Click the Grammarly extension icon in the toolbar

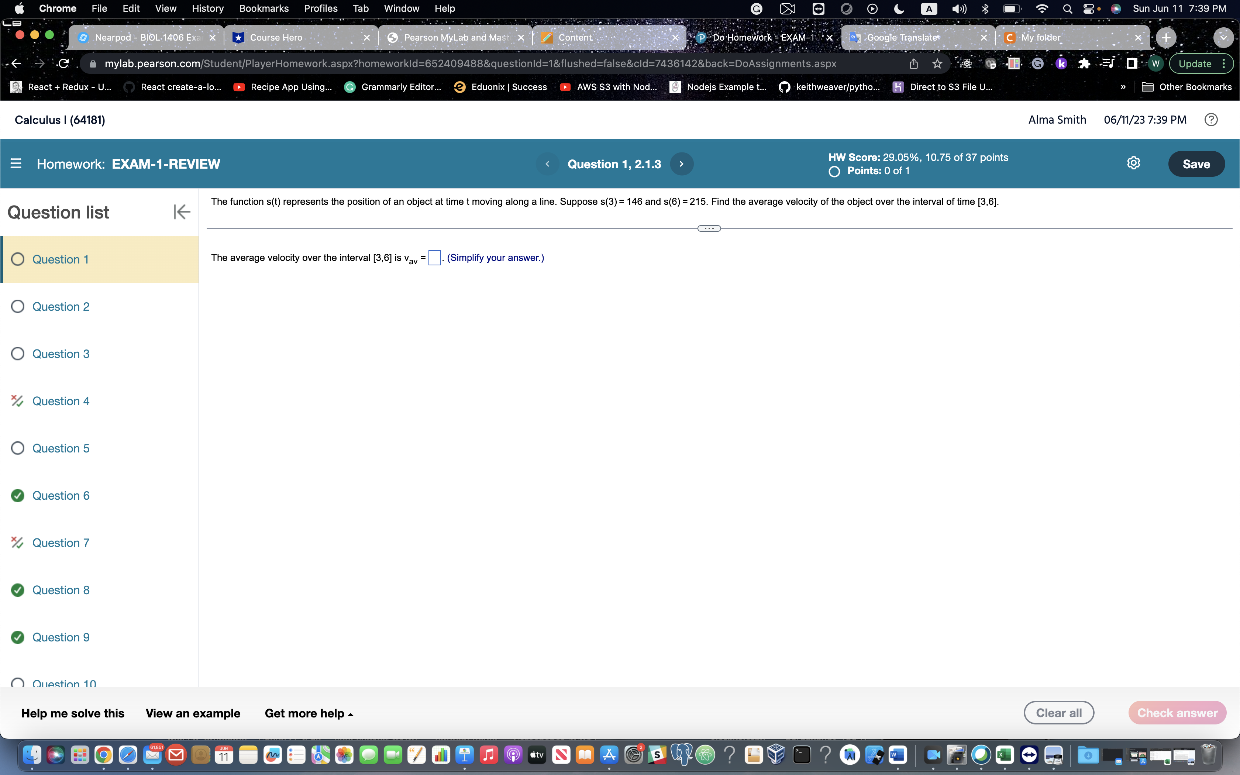tap(1038, 63)
